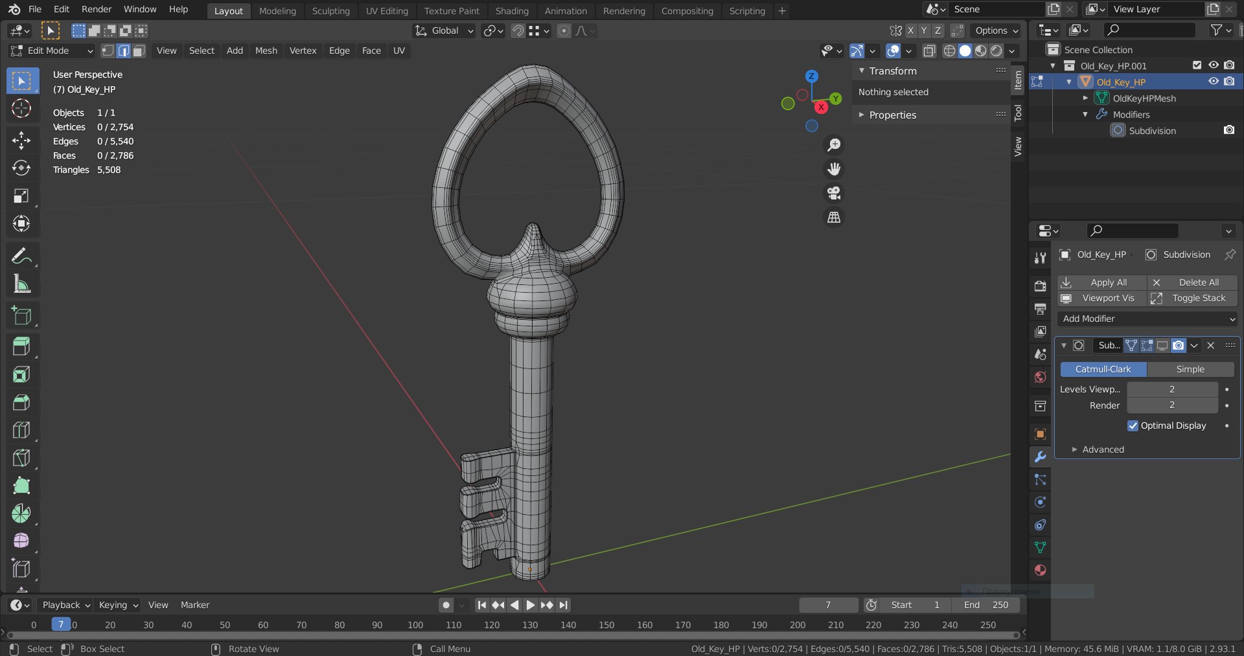
Task: Activate the Move tool
Action: pos(21,140)
